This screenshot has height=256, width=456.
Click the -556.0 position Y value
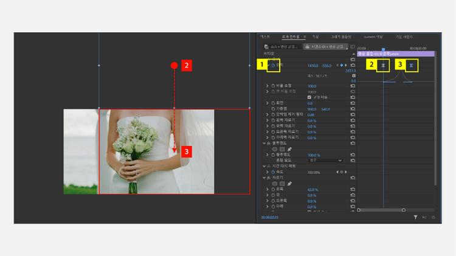(326, 66)
